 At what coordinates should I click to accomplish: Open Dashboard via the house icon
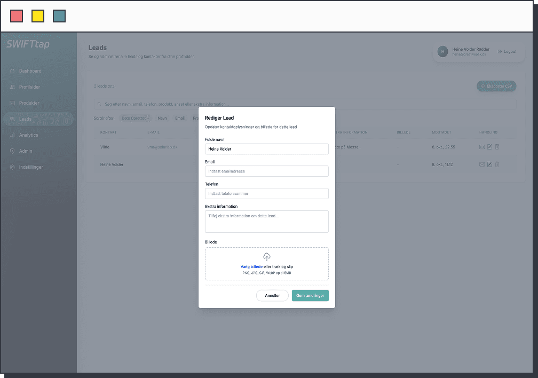12,71
